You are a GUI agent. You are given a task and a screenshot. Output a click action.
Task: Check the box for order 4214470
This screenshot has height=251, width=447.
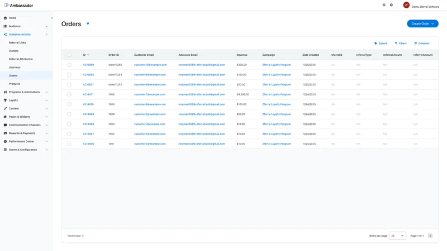(69, 104)
